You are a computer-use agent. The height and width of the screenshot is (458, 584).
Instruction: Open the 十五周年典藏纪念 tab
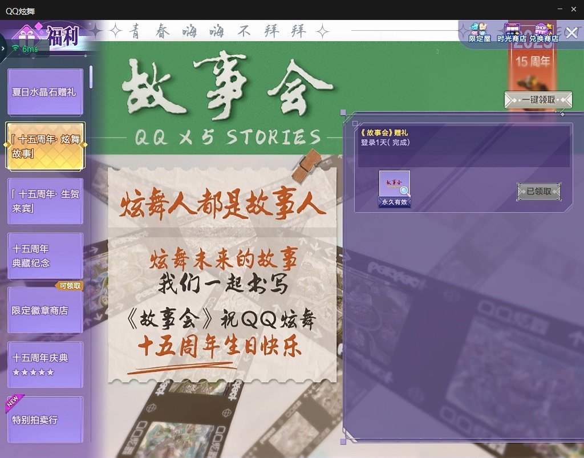pyautogui.click(x=45, y=256)
